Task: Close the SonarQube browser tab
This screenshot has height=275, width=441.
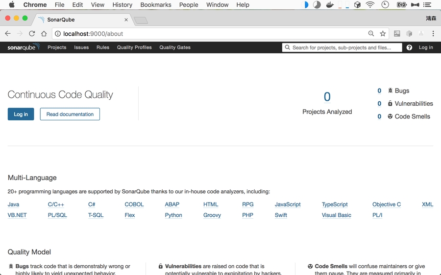Action: point(126,20)
